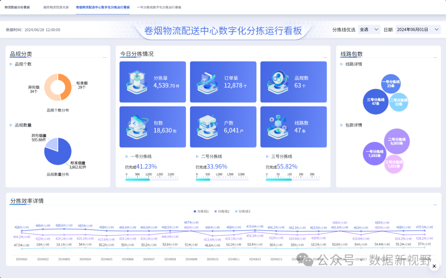Screen dimensions: 446x278
Task: Switch to the 烟草物流智慧大屏 tab
Action: click(x=56, y=7)
